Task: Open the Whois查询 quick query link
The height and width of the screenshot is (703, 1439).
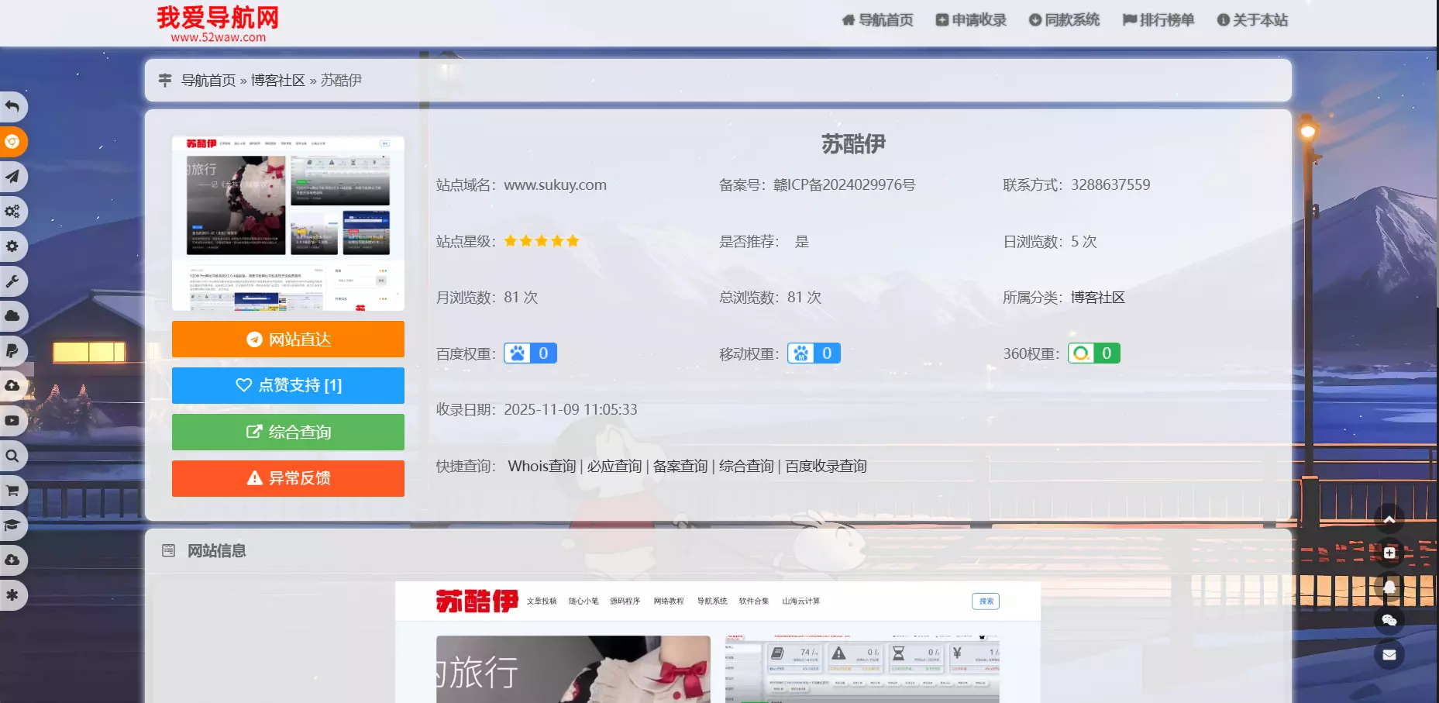Action: click(x=542, y=466)
